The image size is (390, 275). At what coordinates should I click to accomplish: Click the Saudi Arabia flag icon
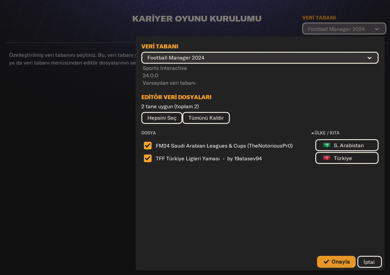click(x=326, y=145)
